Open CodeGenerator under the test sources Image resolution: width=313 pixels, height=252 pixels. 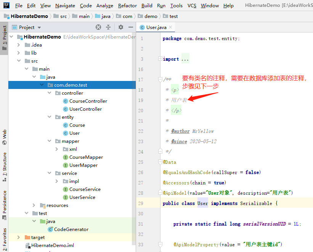pos(71,229)
